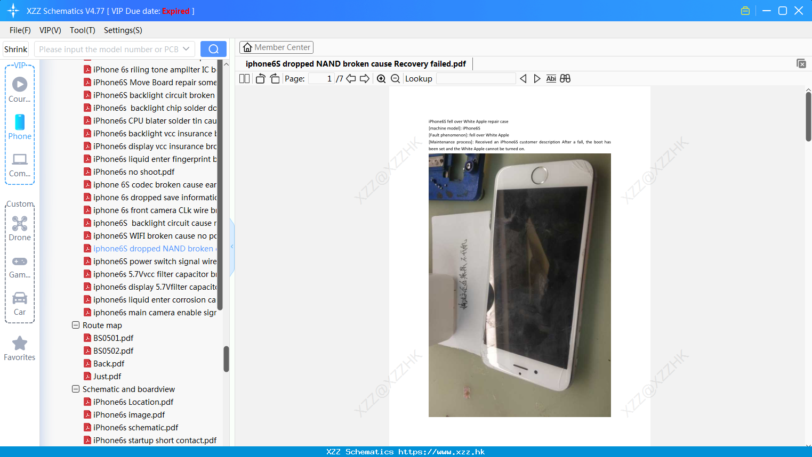Open iphone6s main camera enable file

coord(155,313)
